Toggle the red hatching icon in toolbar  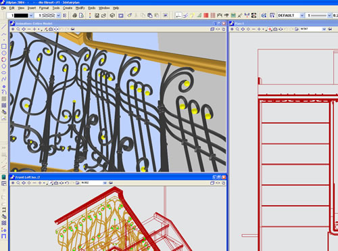pyautogui.click(x=213, y=16)
